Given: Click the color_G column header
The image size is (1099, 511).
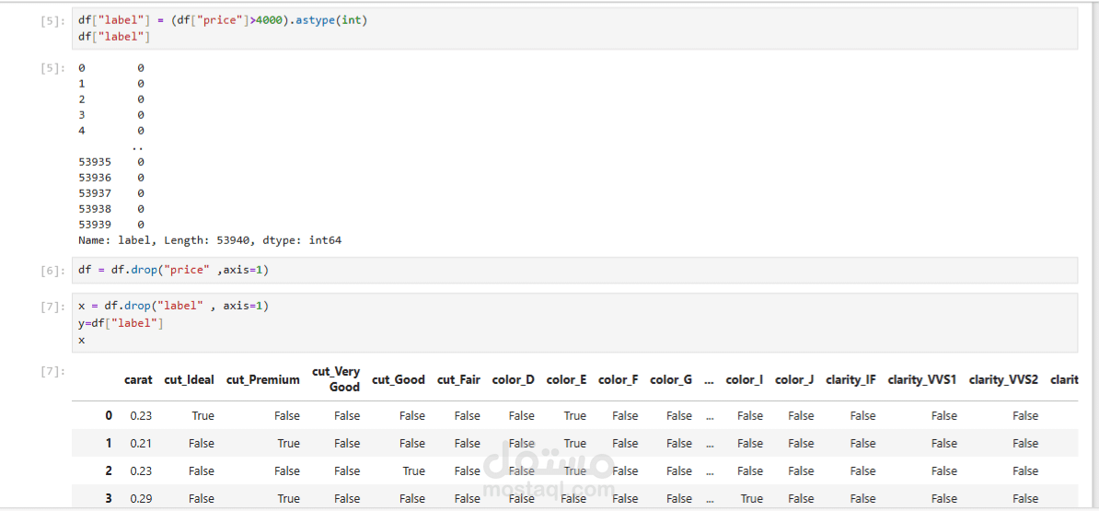Looking at the screenshot, I should point(671,379).
